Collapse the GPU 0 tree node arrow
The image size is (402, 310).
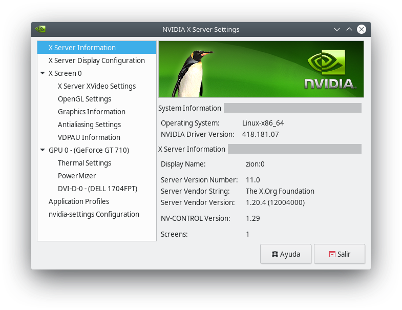(43, 150)
